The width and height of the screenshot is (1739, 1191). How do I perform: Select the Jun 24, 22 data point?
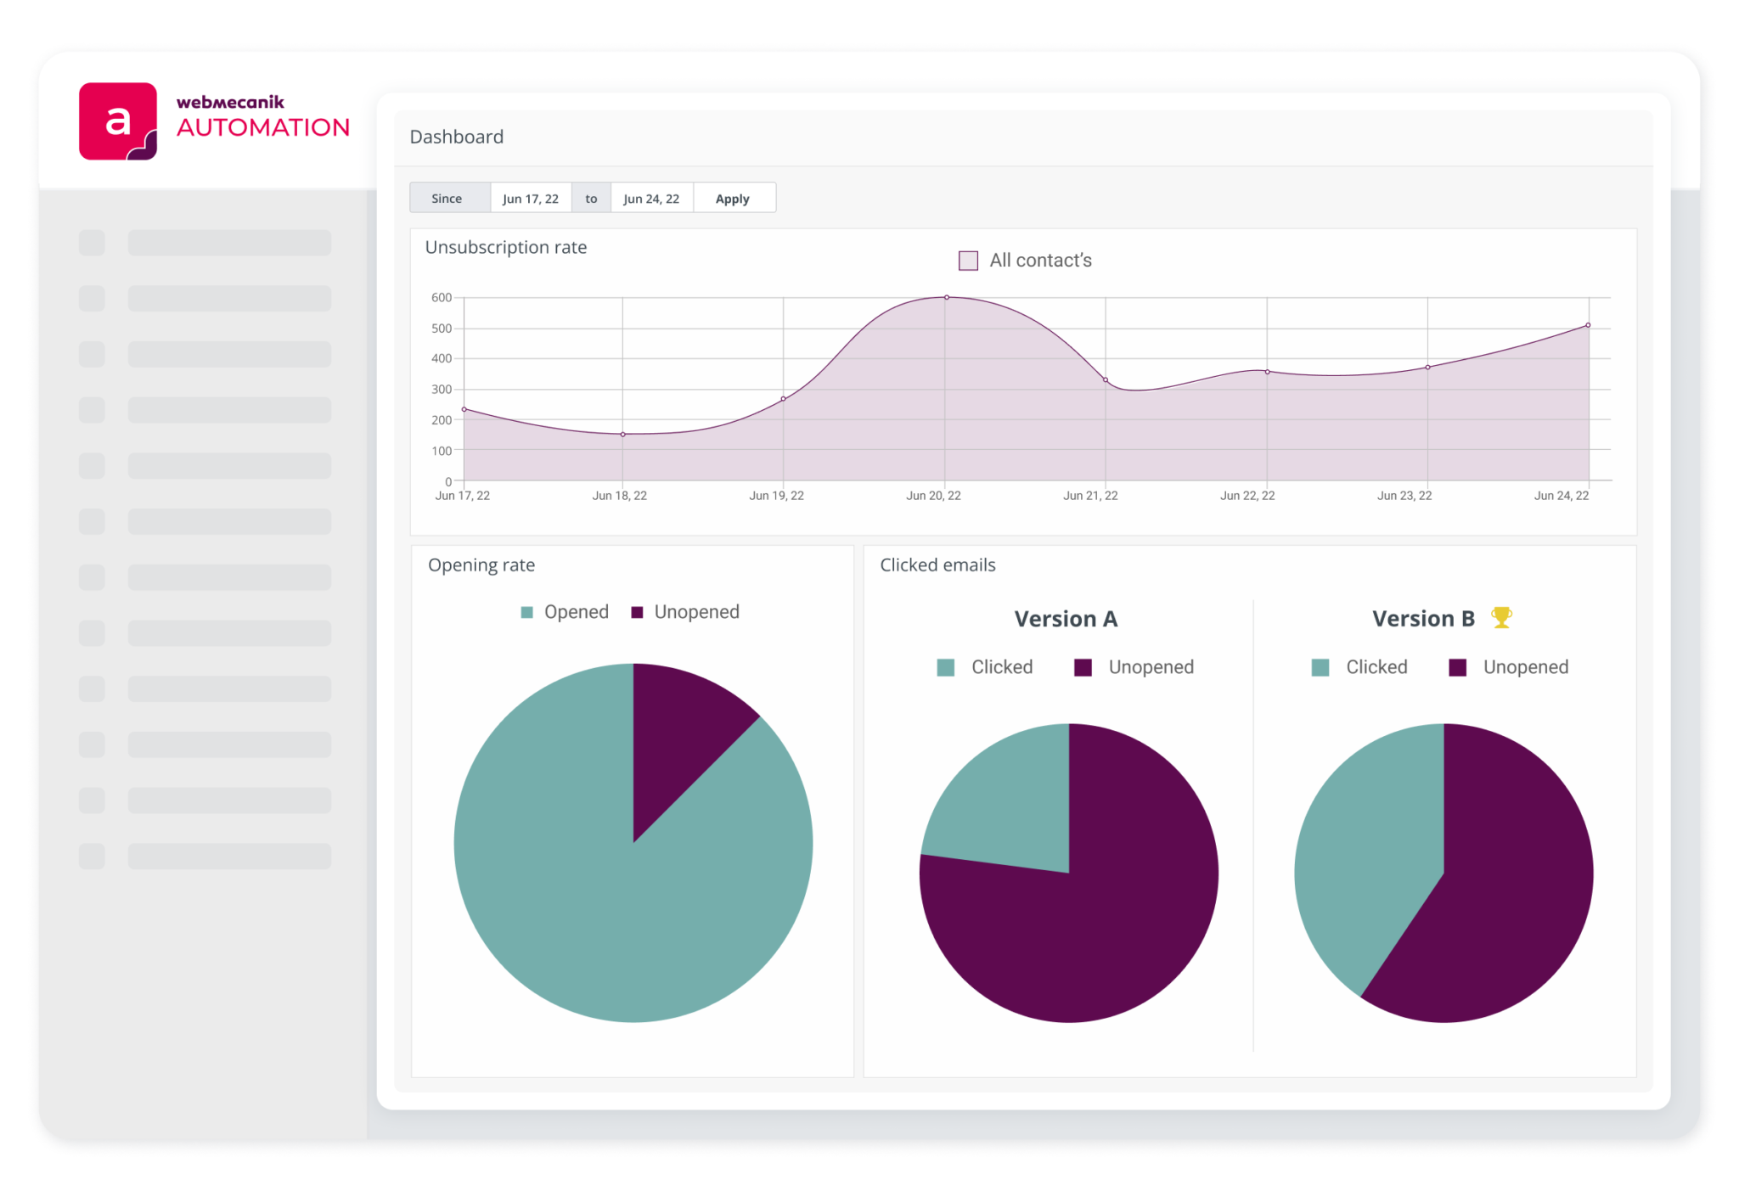point(1588,325)
